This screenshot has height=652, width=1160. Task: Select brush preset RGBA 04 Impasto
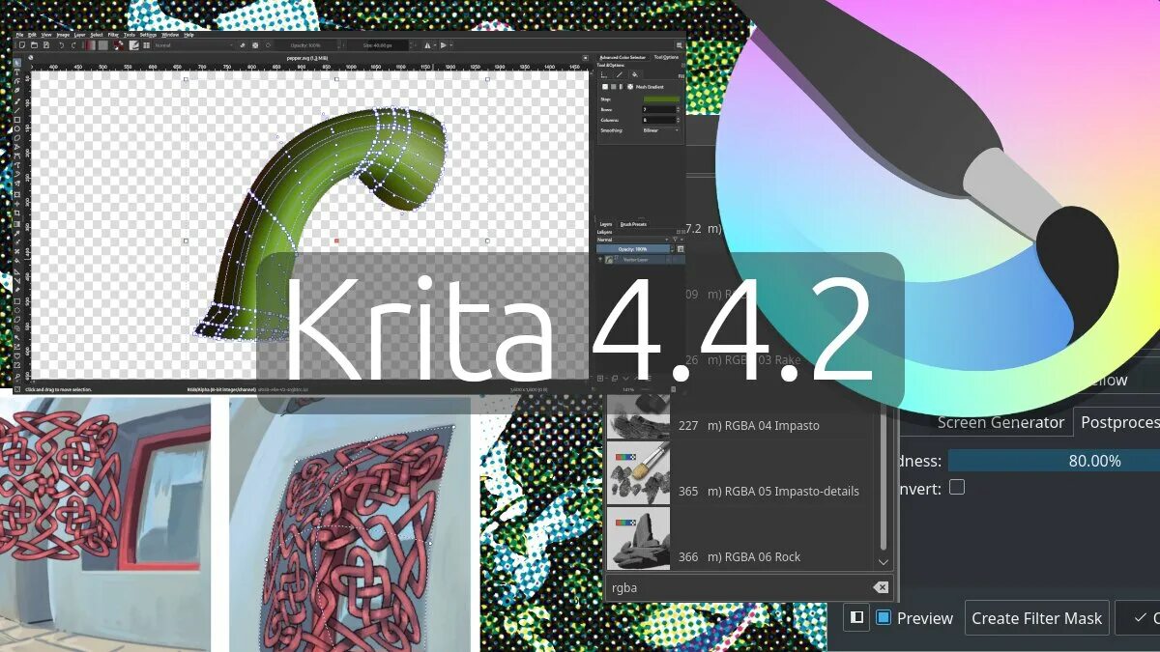click(740, 425)
